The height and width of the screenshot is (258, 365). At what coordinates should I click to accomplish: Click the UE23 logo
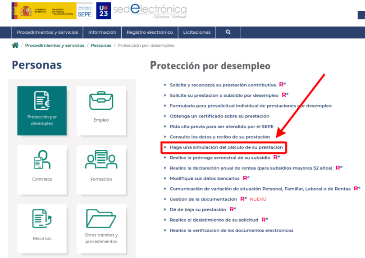pyautogui.click(x=103, y=11)
